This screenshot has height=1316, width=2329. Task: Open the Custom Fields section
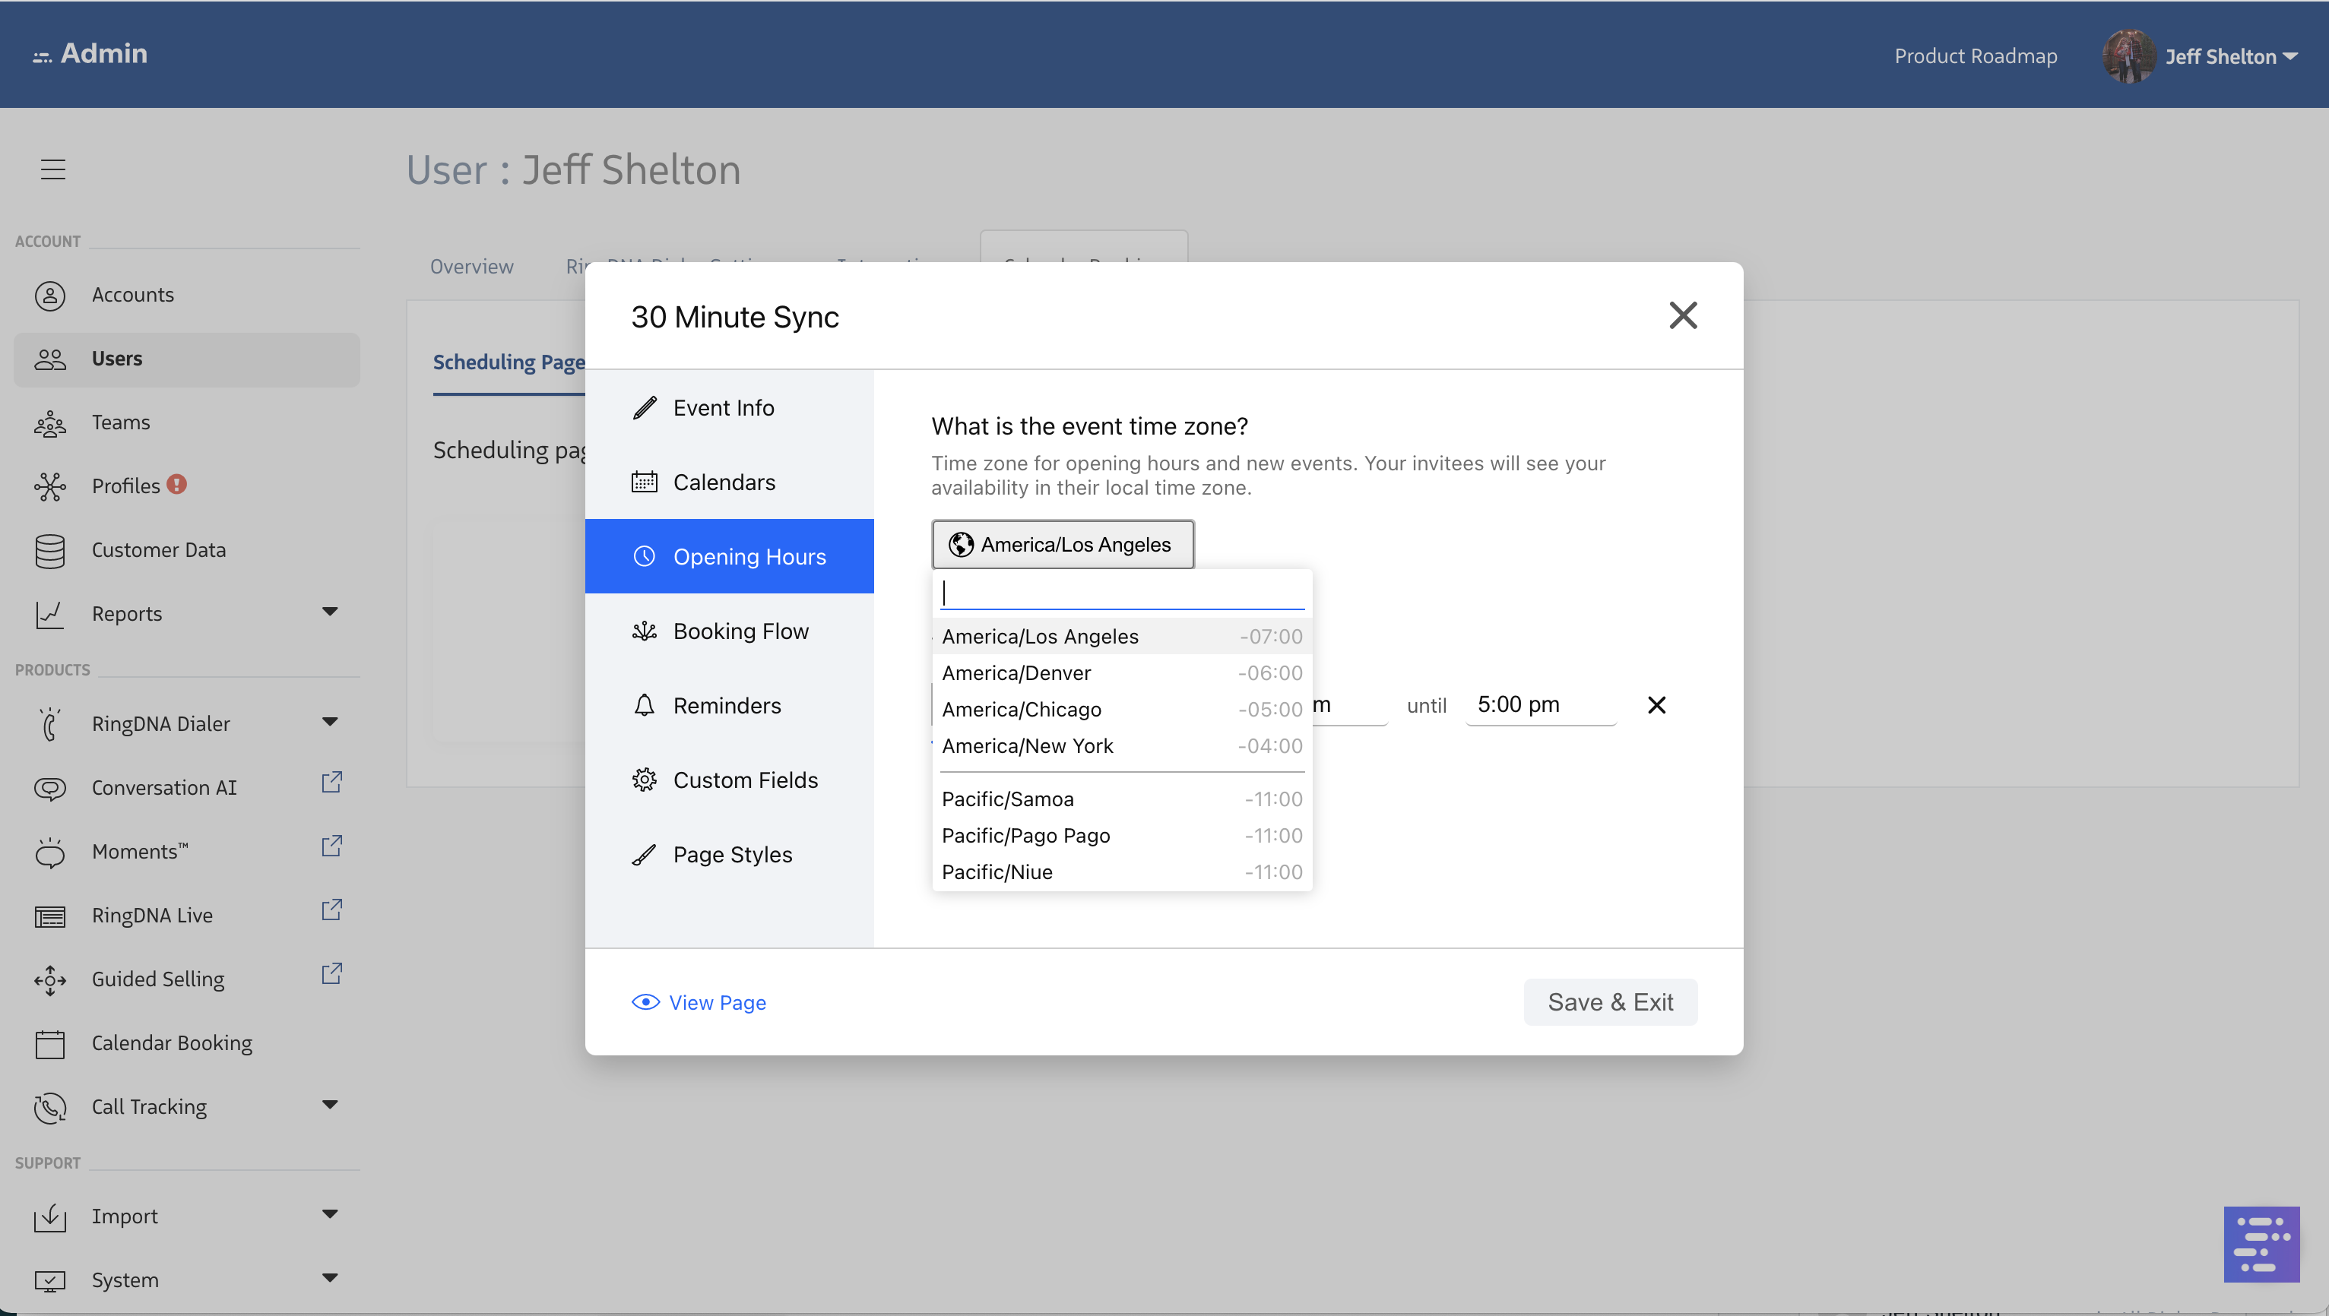[744, 779]
